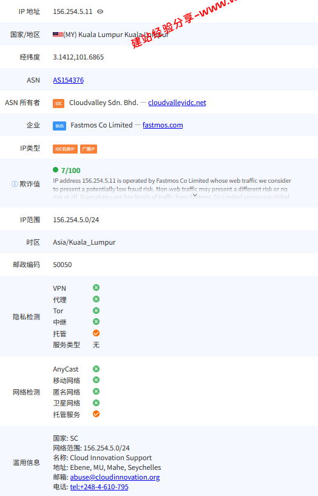Click the 匿名网络 status cross icon

(x=96, y=392)
